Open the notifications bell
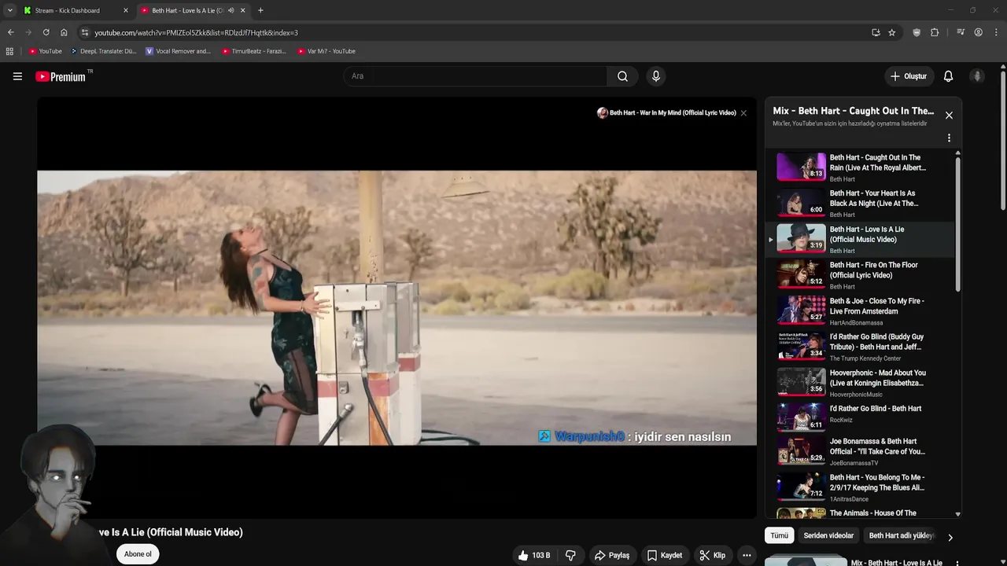The height and width of the screenshot is (566, 1007). [x=948, y=76]
